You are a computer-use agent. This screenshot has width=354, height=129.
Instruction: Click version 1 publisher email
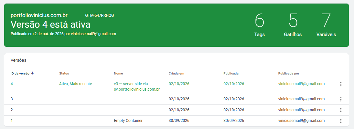tap(301, 120)
